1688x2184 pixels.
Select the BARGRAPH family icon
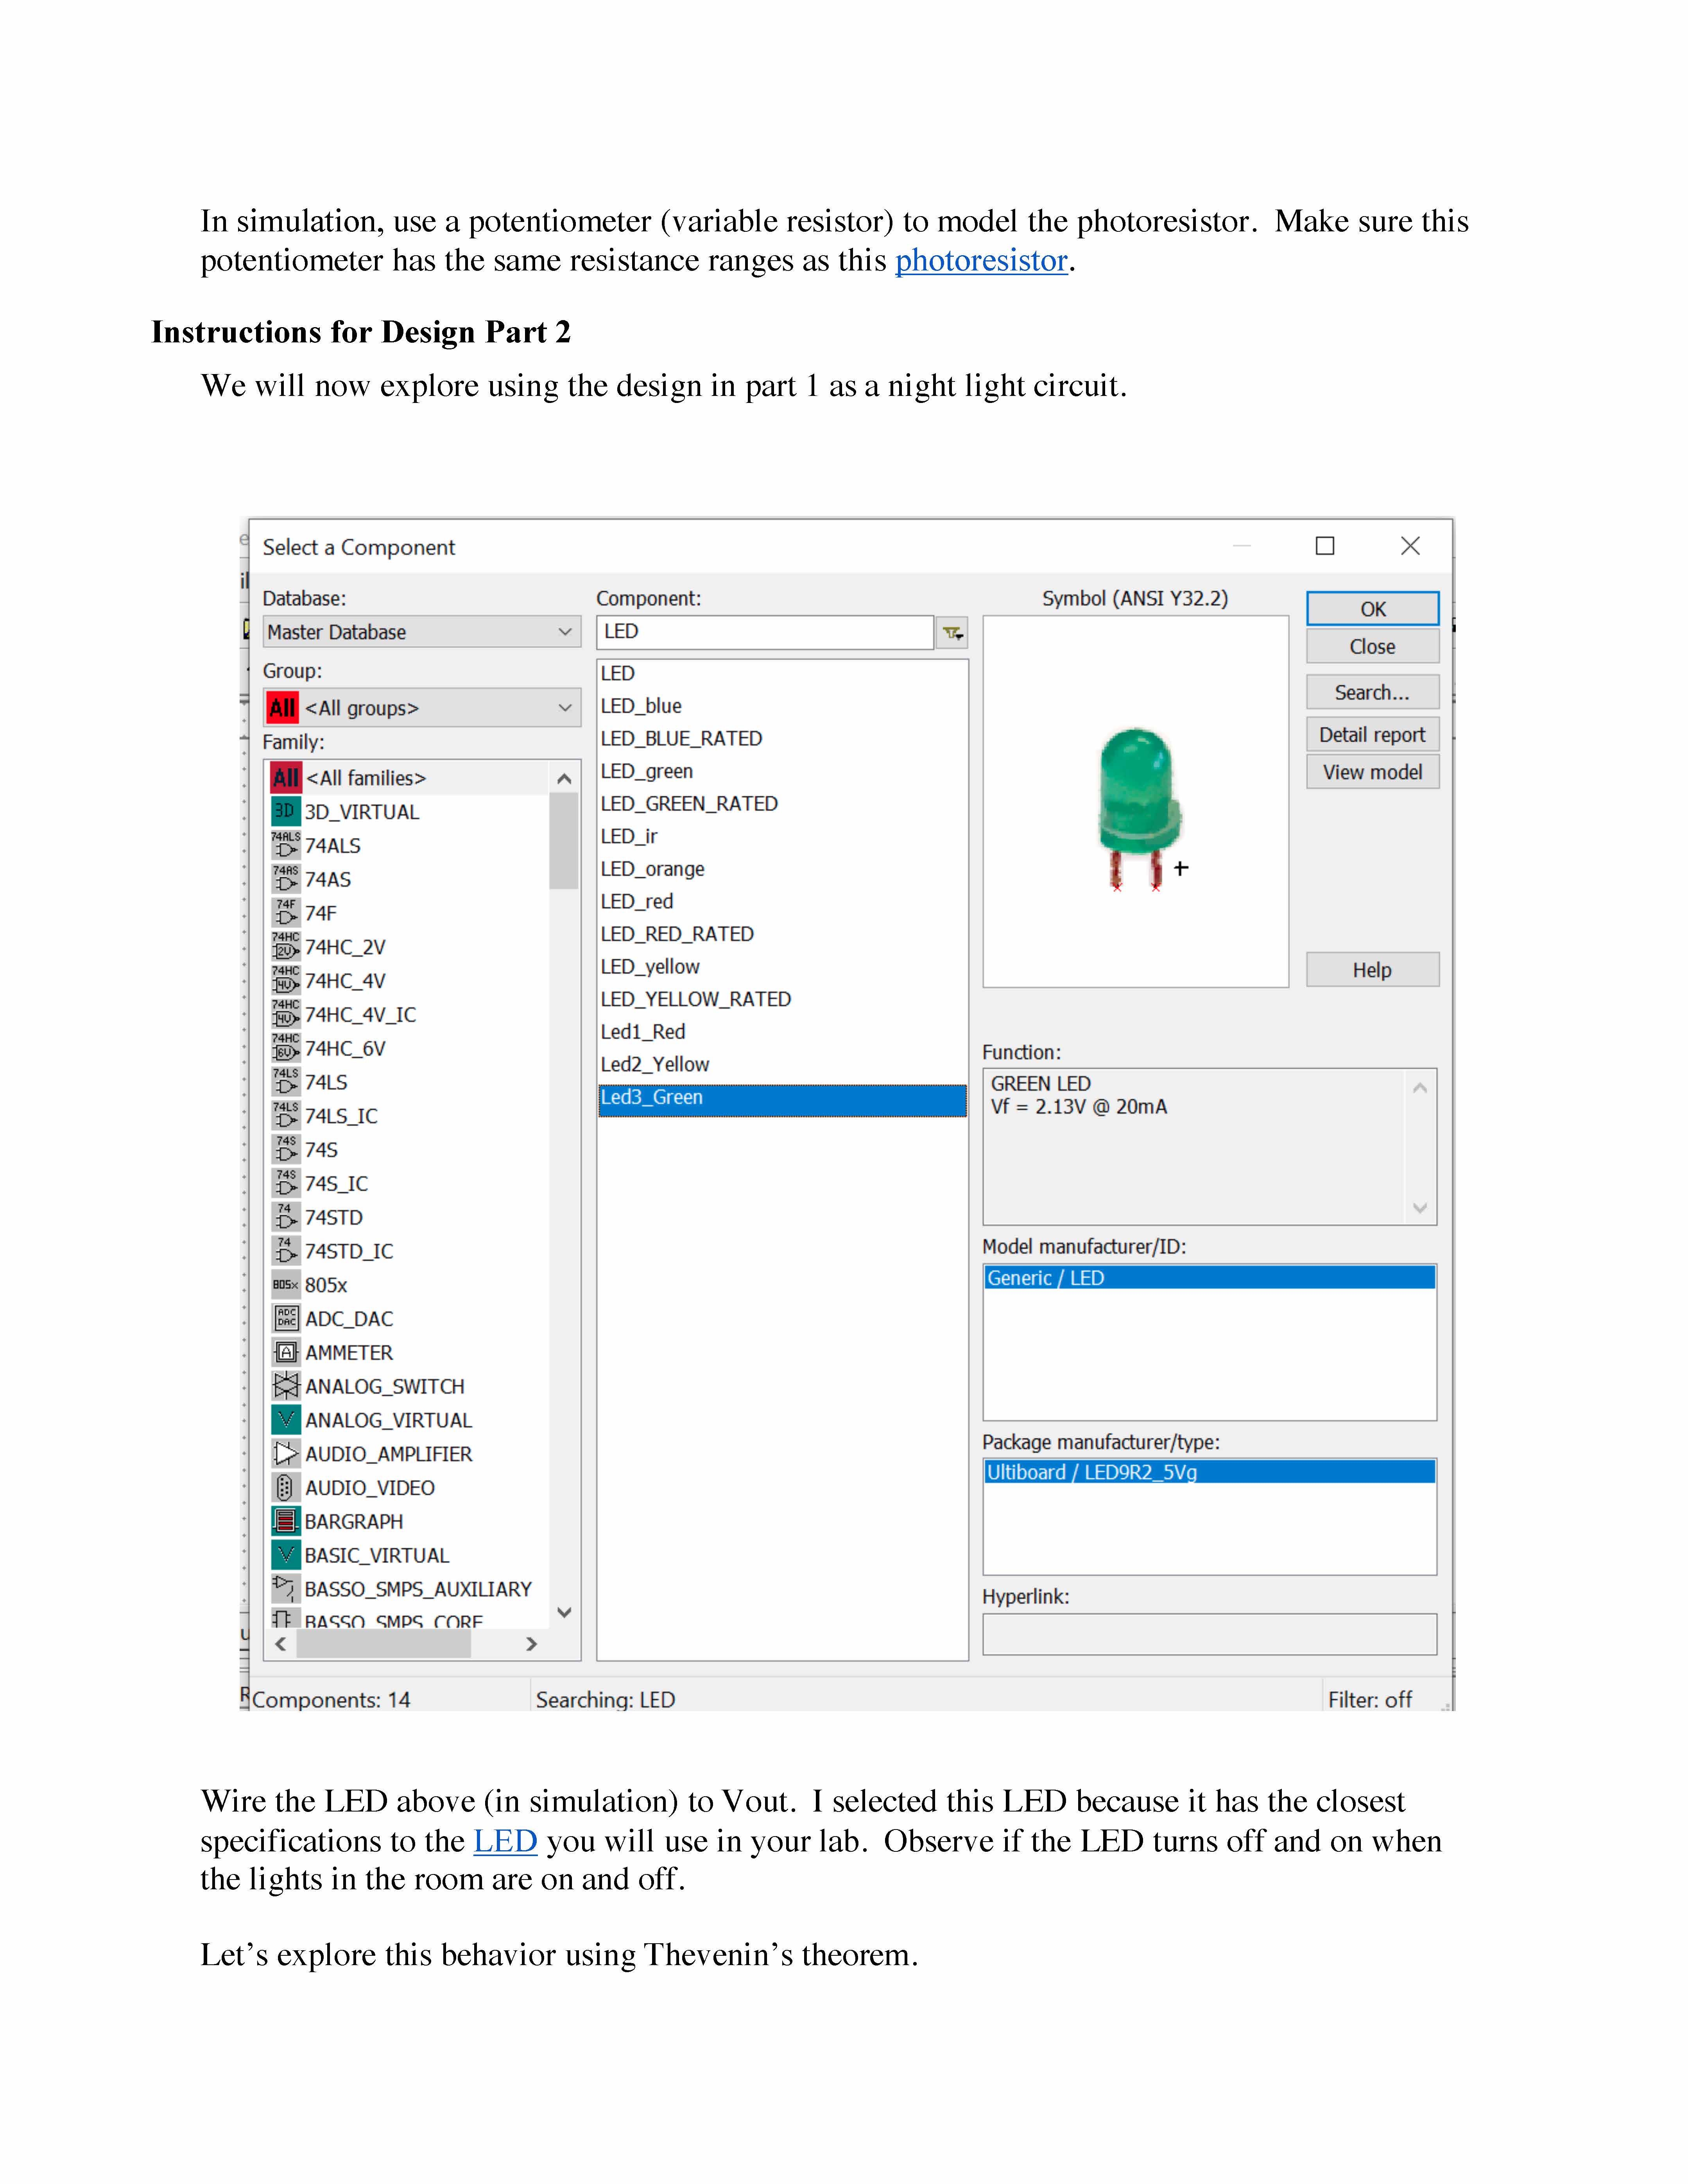(286, 1521)
